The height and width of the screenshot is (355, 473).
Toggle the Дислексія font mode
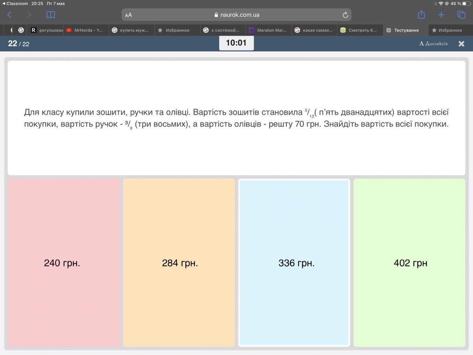click(x=433, y=44)
